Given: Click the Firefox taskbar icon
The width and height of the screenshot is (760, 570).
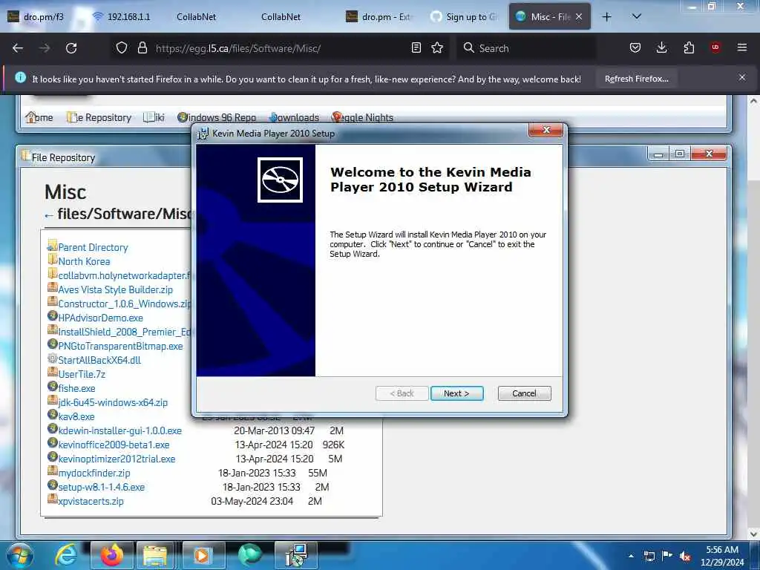Looking at the screenshot, I should pos(111,555).
